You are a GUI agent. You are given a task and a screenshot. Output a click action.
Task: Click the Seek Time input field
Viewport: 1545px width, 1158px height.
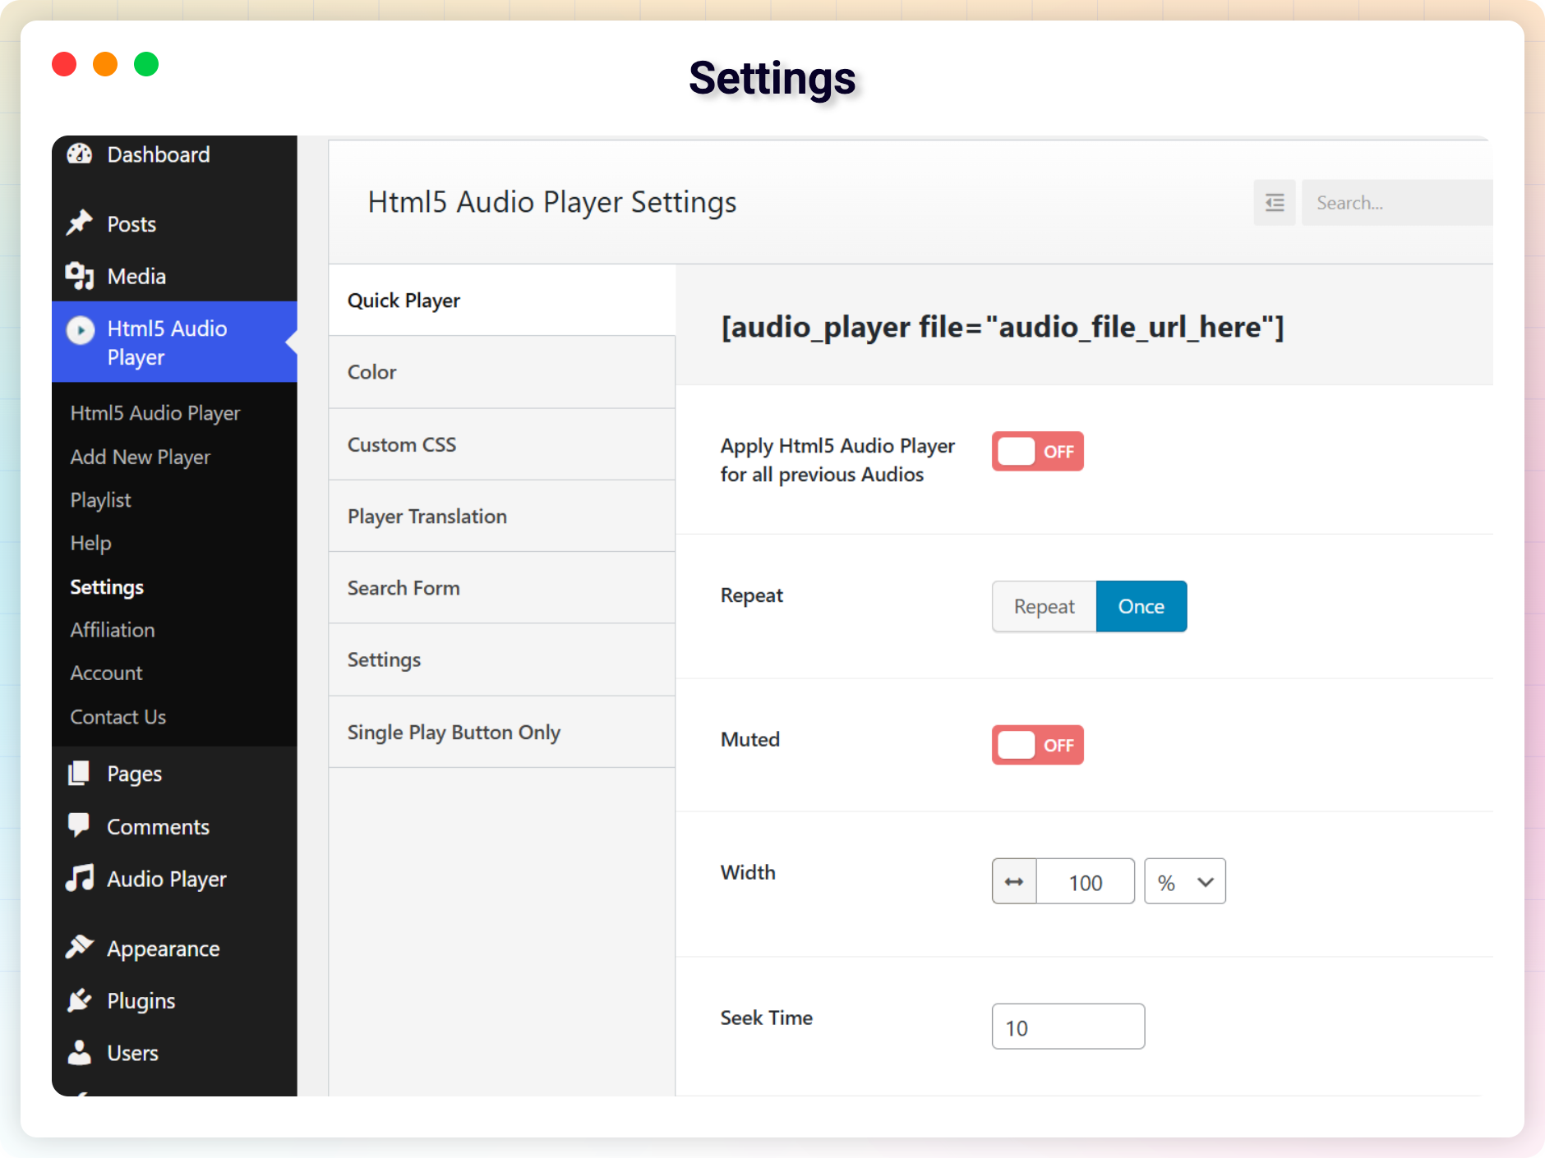tap(1068, 1027)
